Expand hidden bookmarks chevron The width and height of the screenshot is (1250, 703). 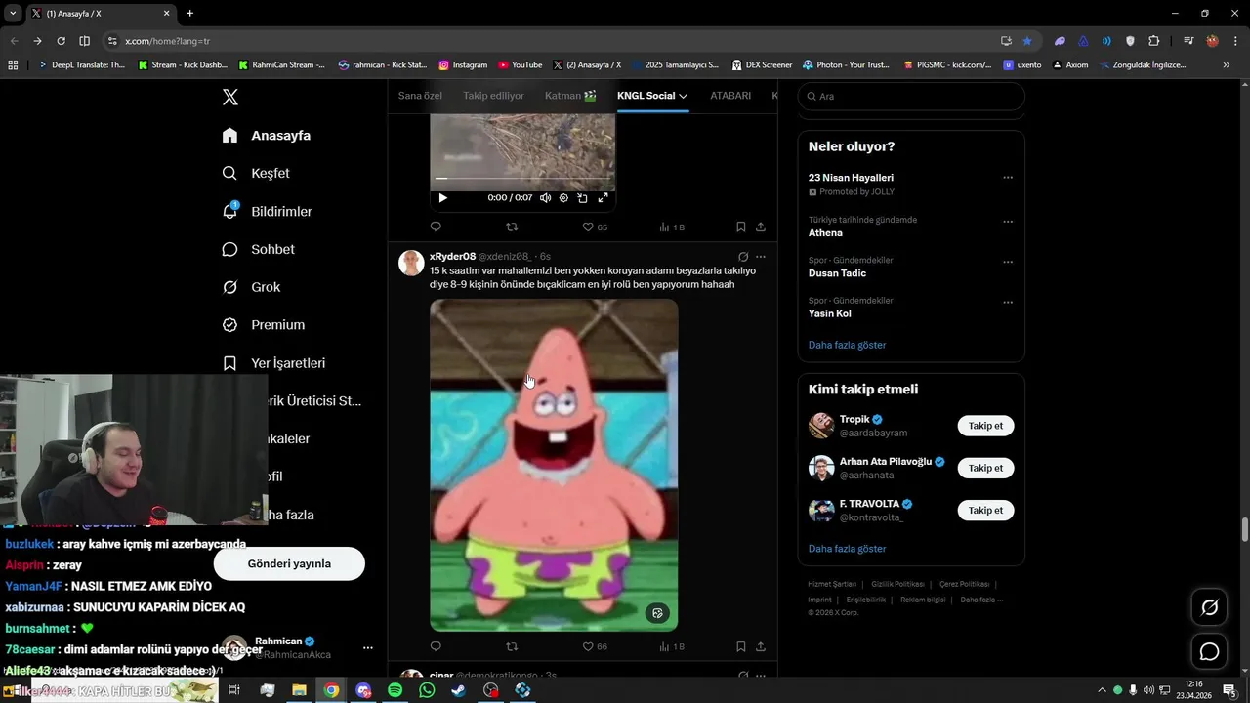tap(1227, 65)
